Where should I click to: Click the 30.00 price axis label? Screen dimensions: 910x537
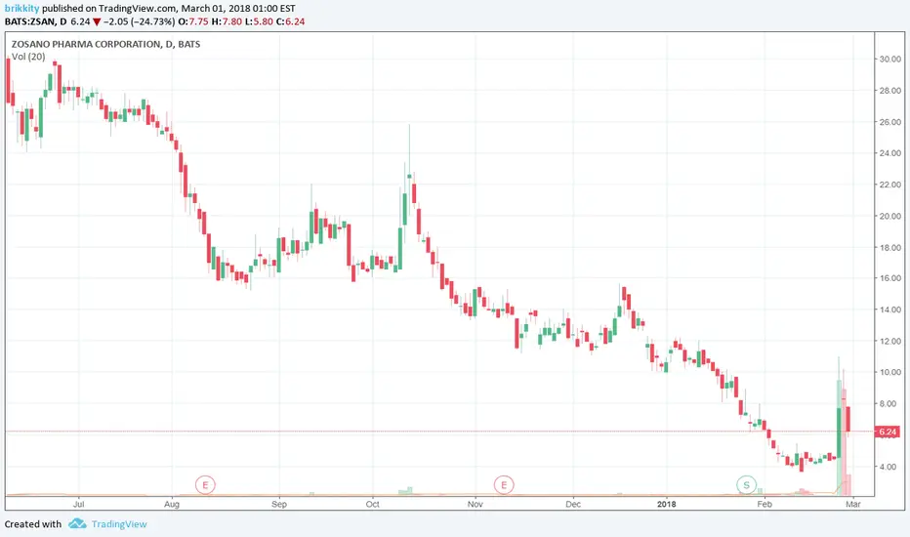(890, 60)
